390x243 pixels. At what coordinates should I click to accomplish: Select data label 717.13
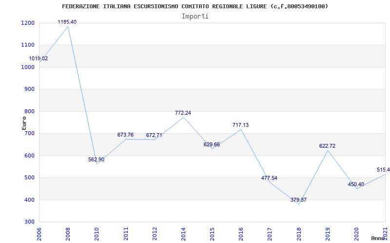[x=240, y=125]
